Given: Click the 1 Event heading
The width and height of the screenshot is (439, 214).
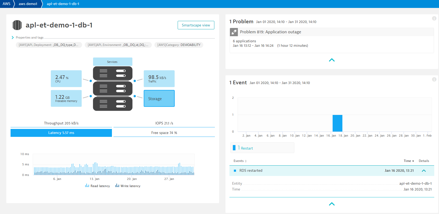Looking at the screenshot, I should pos(238,83).
